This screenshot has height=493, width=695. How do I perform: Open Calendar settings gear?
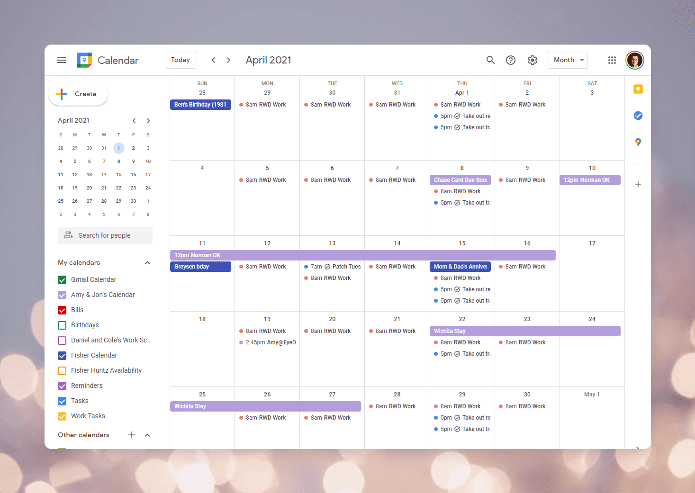pyautogui.click(x=532, y=60)
